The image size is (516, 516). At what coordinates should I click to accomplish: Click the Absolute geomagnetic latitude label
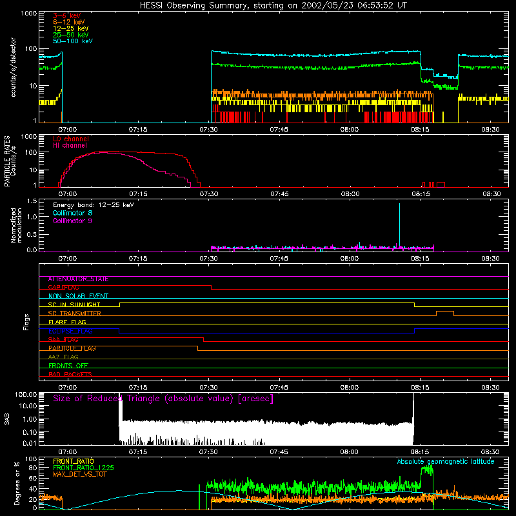446,461
